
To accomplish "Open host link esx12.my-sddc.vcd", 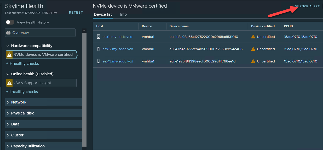I will [x=118, y=49].
